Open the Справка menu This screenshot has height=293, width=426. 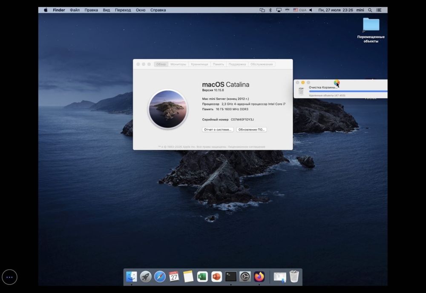point(158,10)
